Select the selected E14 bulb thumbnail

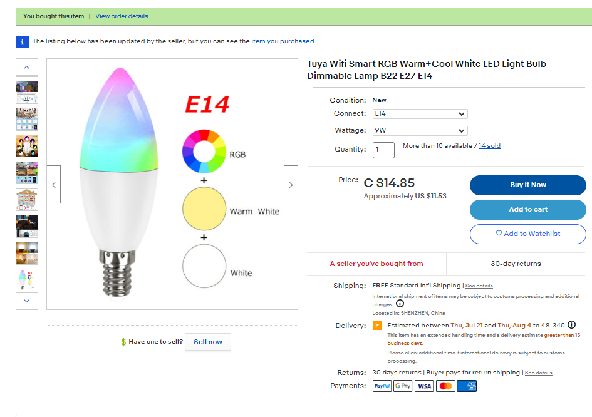click(x=27, y=280)
